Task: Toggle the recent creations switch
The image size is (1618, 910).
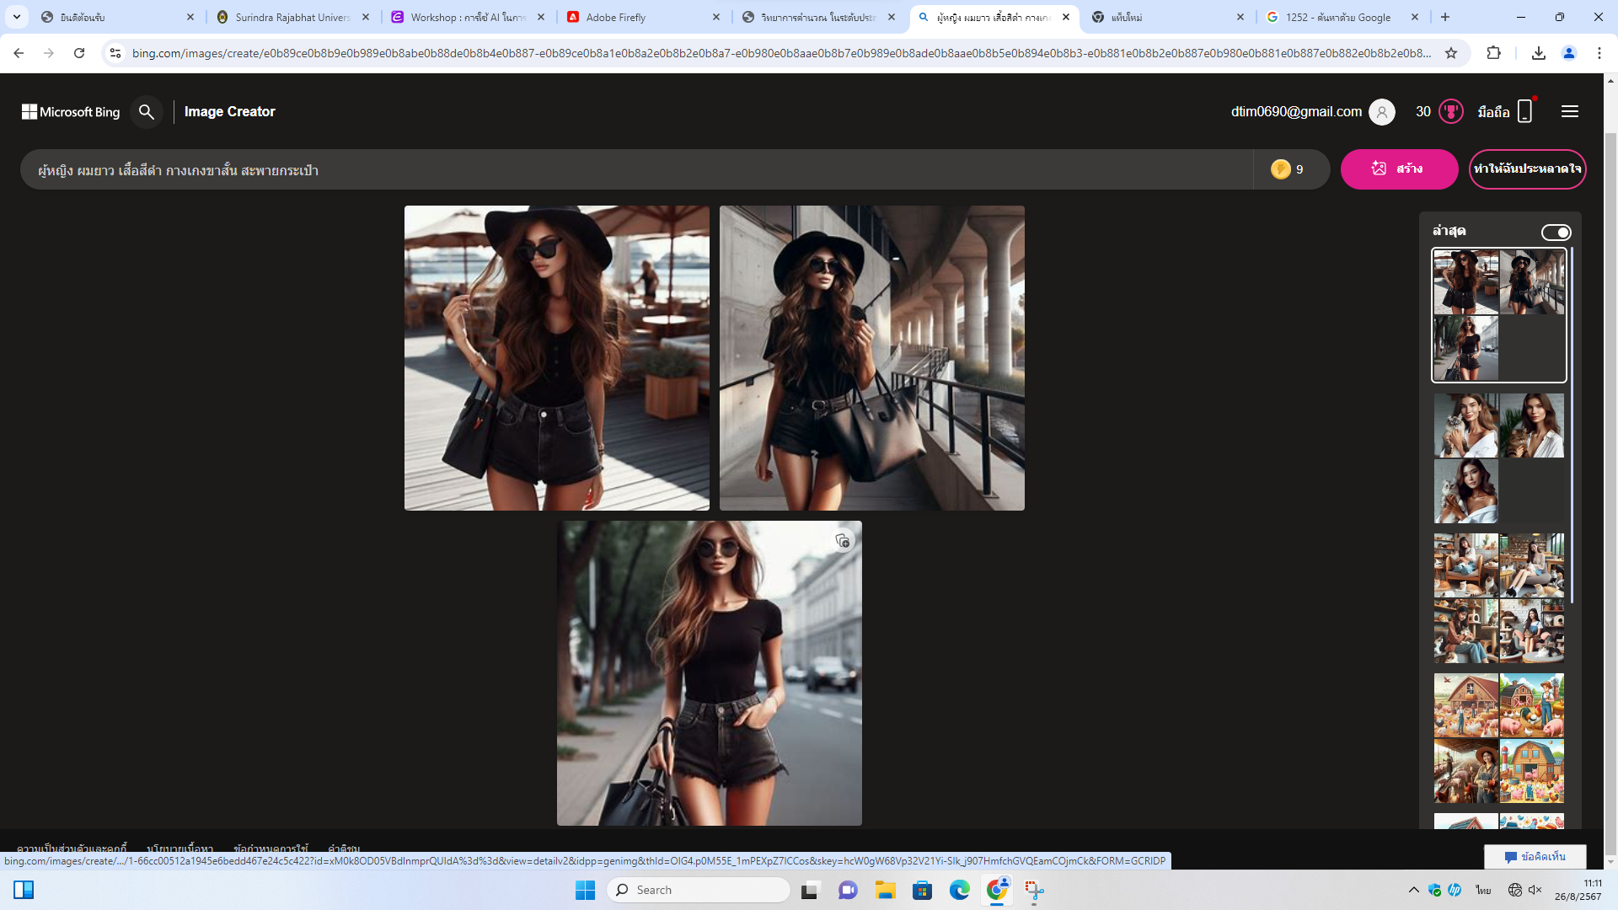Action: pyautogui.click(x=1556, y=233)
